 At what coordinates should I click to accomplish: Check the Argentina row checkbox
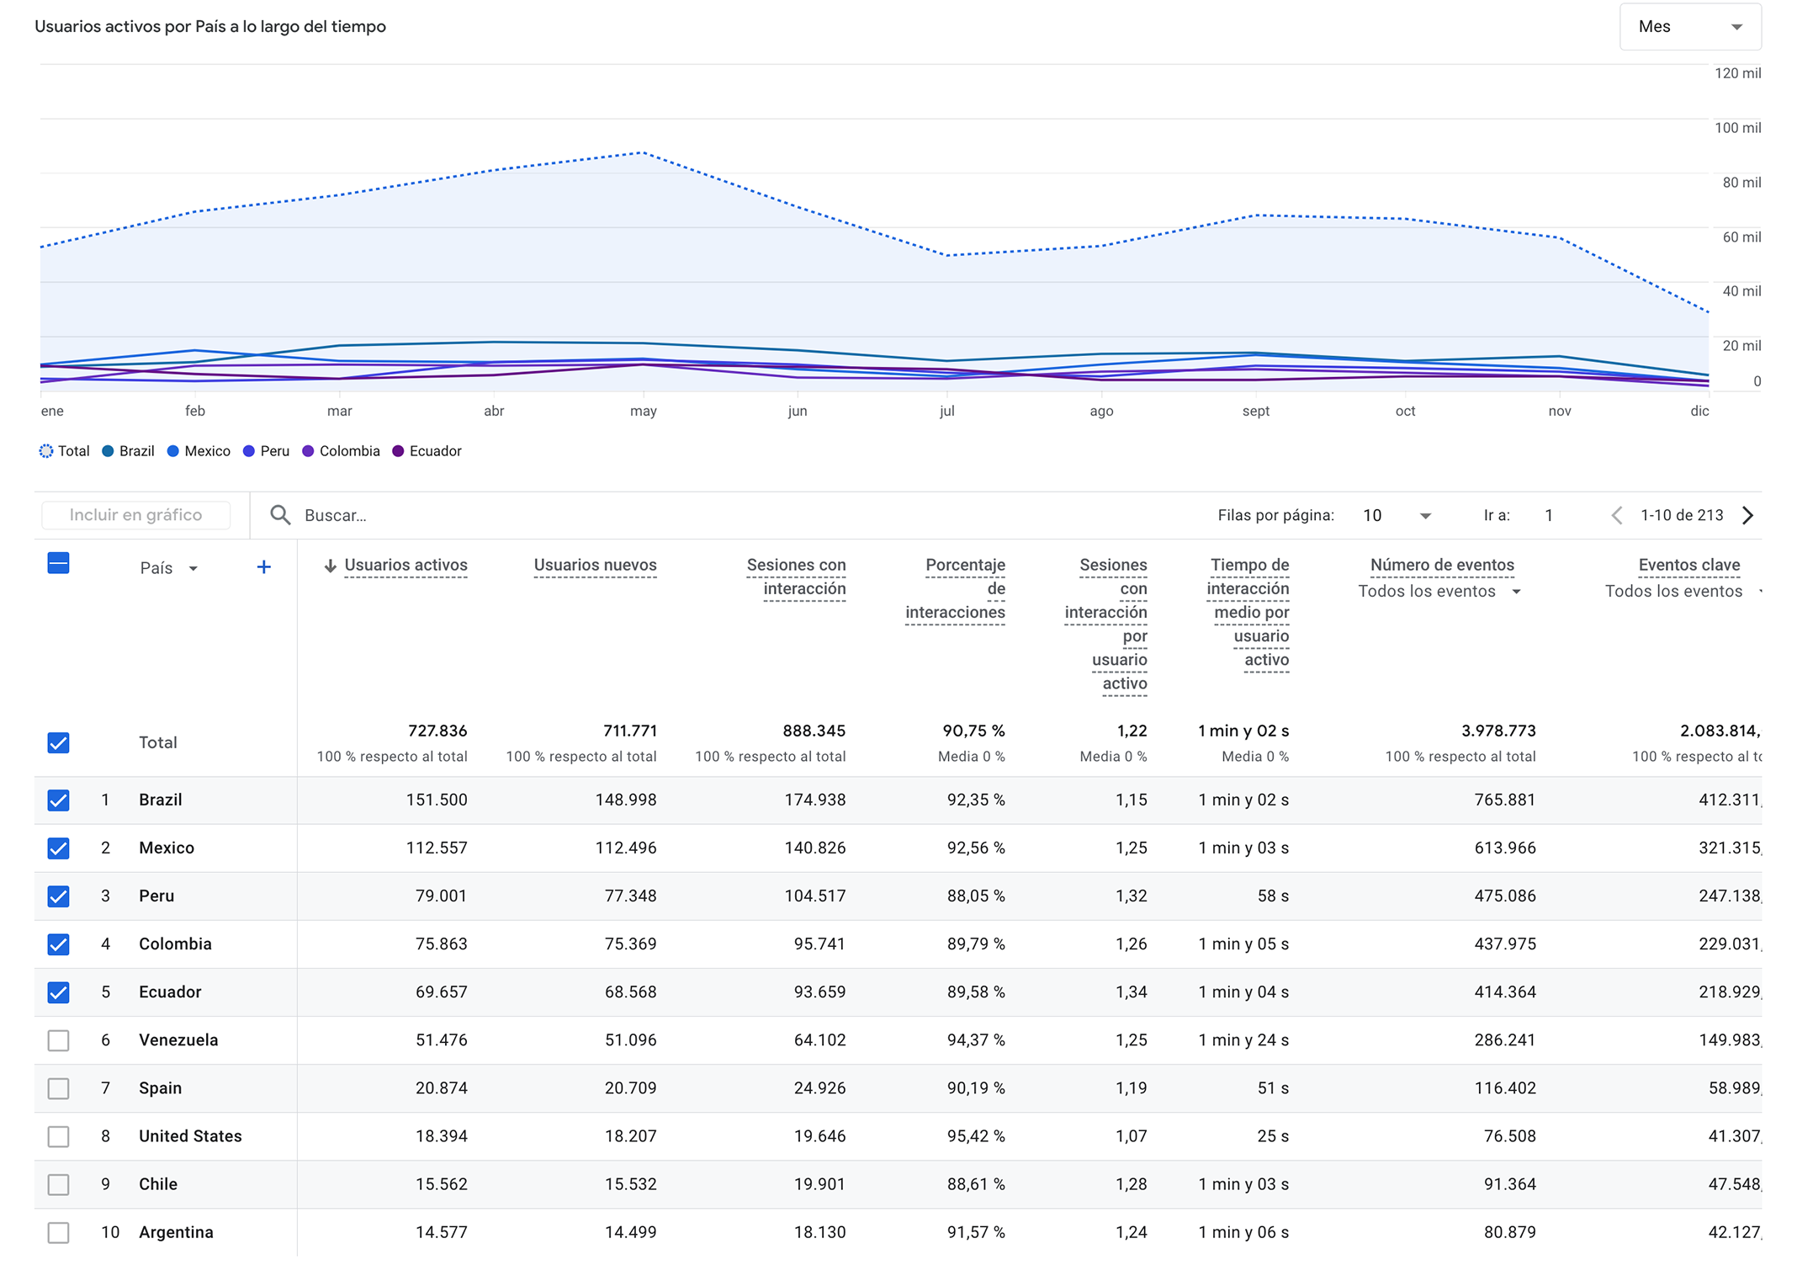click(58, 1232)
